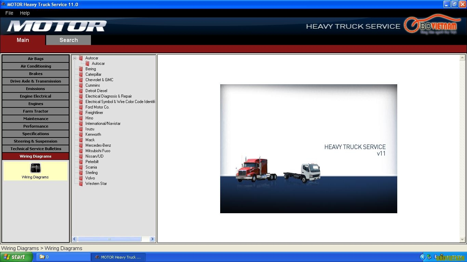Expand the Engine Electrical section
This screenshot has width=467, height=262.
36,96
